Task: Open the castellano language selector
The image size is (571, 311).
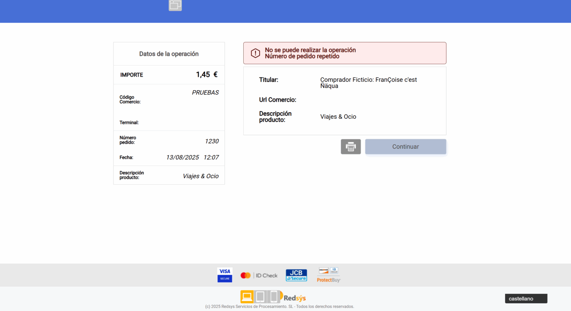Action: pyautogui.click(x=526, y=299)
